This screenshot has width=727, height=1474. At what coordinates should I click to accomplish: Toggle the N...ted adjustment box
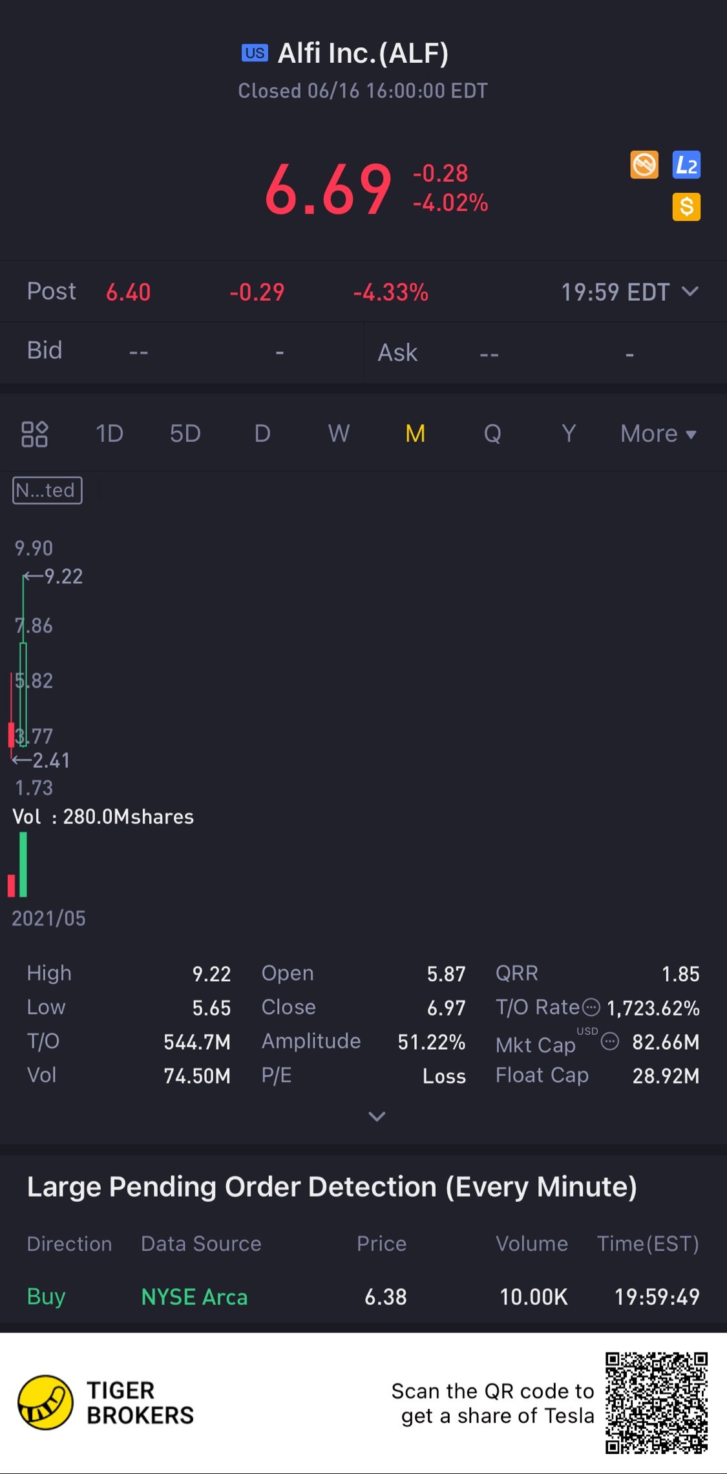point(47,490)
